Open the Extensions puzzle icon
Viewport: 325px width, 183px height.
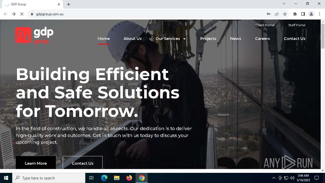295,14
